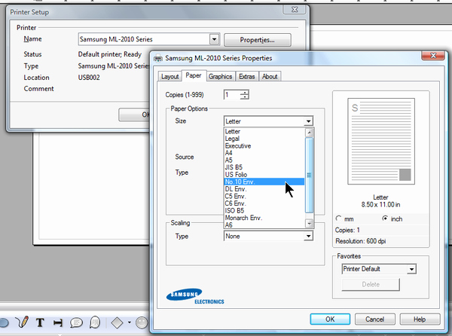Image resolution: width=452 pixels, height=336 pixels.
Task: Select the Vertical Text tool icon
Action: pyautogui.click(x=58, y=322)
